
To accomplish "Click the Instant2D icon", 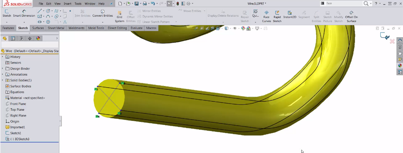I will (x=290, y=14).
